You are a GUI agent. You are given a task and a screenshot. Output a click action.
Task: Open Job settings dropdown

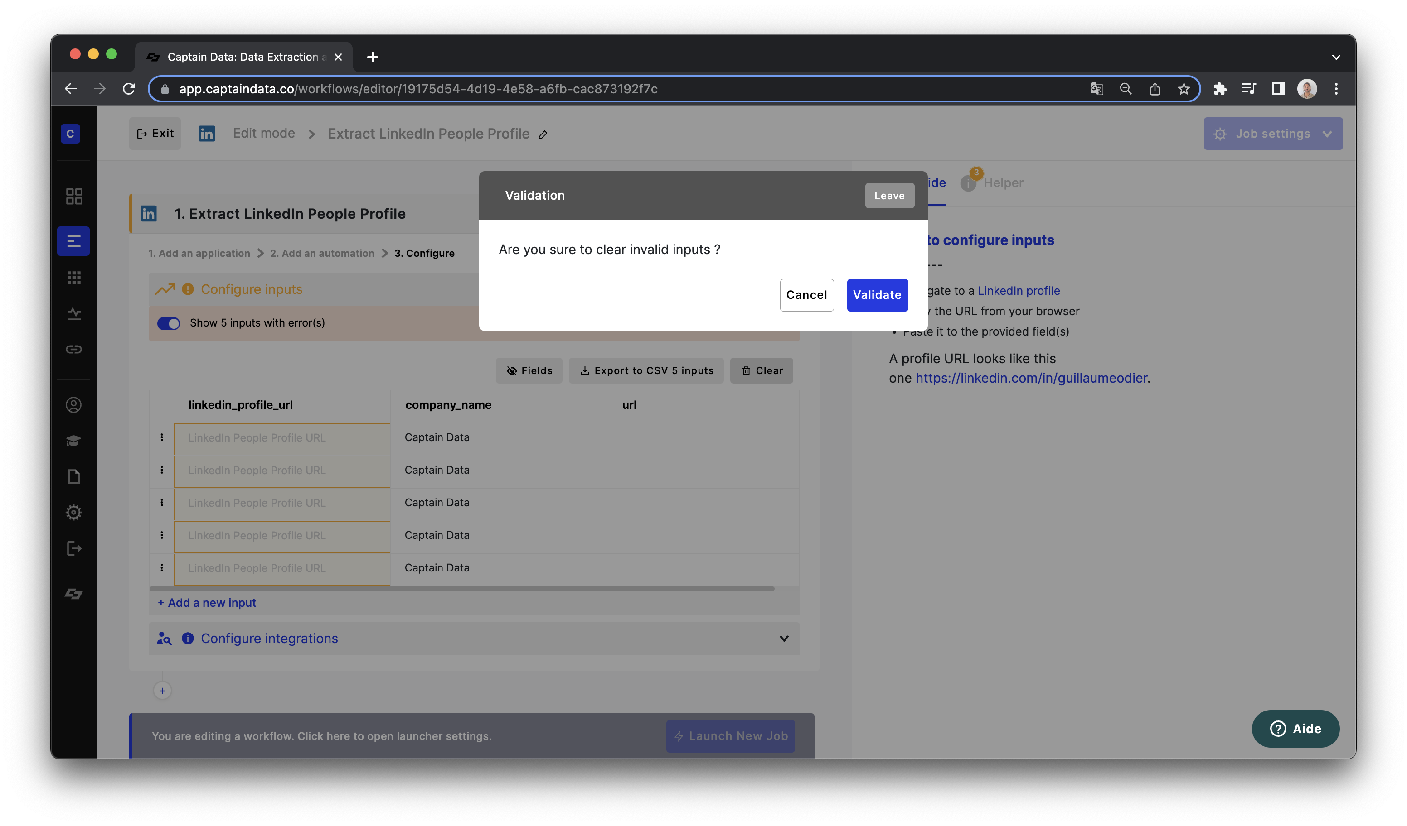(x=1272, y=133)
